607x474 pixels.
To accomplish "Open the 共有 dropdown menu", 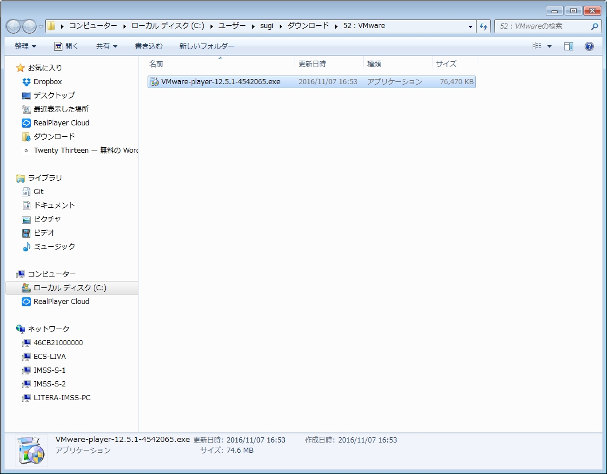I will pos(106,46).
